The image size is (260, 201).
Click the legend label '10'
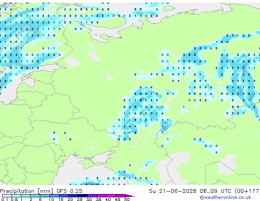[51, 199]
